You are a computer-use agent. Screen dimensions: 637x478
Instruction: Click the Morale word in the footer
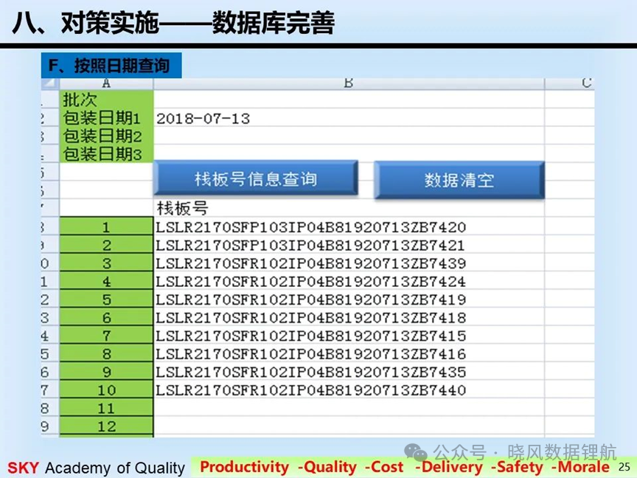tap(583, 467)
